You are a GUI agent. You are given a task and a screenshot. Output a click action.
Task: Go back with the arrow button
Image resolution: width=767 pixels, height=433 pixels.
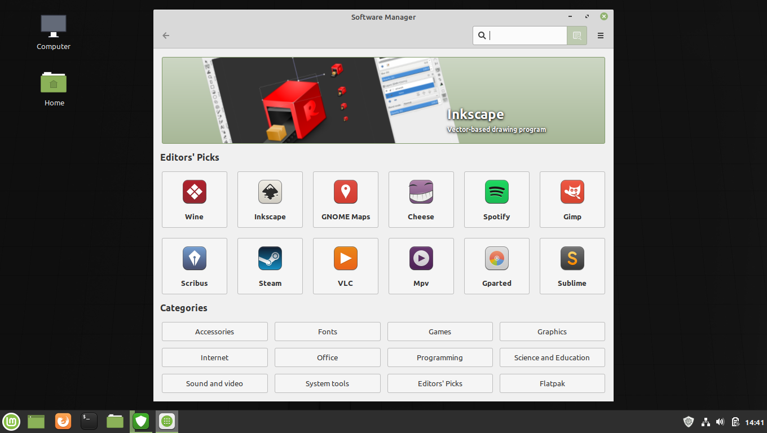[x=166, y=36]
